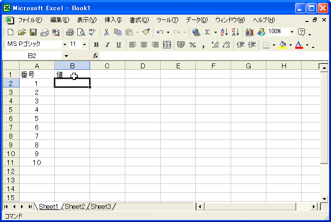The image size is (331, 222).
Task: Jump to last sheet tab arrow
Action: pos(30,207)
